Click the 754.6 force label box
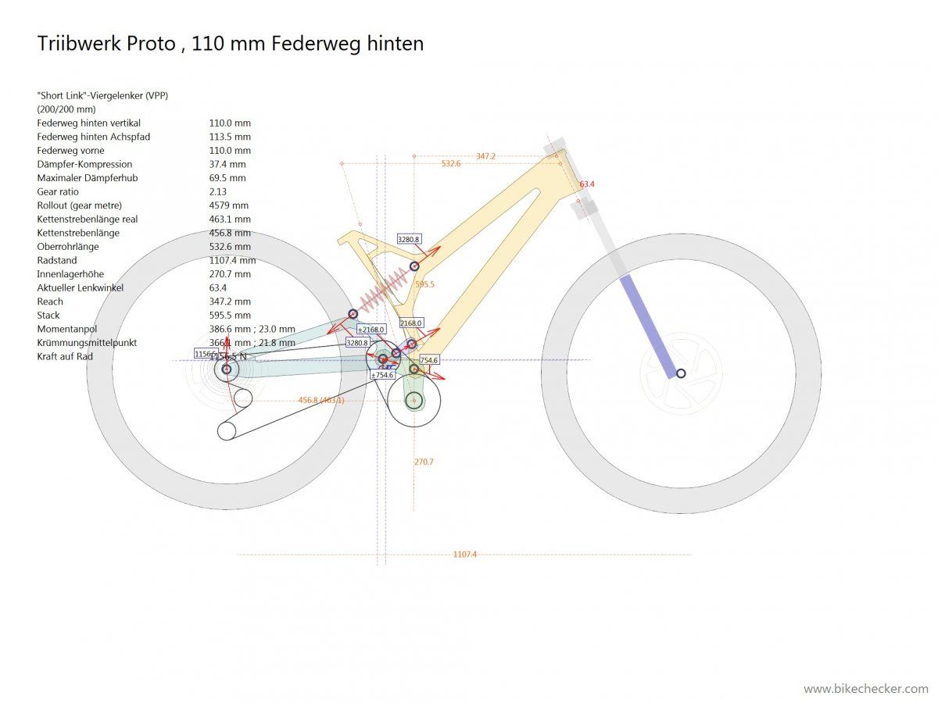Viewport: 938px width, 703px height. (x=429, y=360)
